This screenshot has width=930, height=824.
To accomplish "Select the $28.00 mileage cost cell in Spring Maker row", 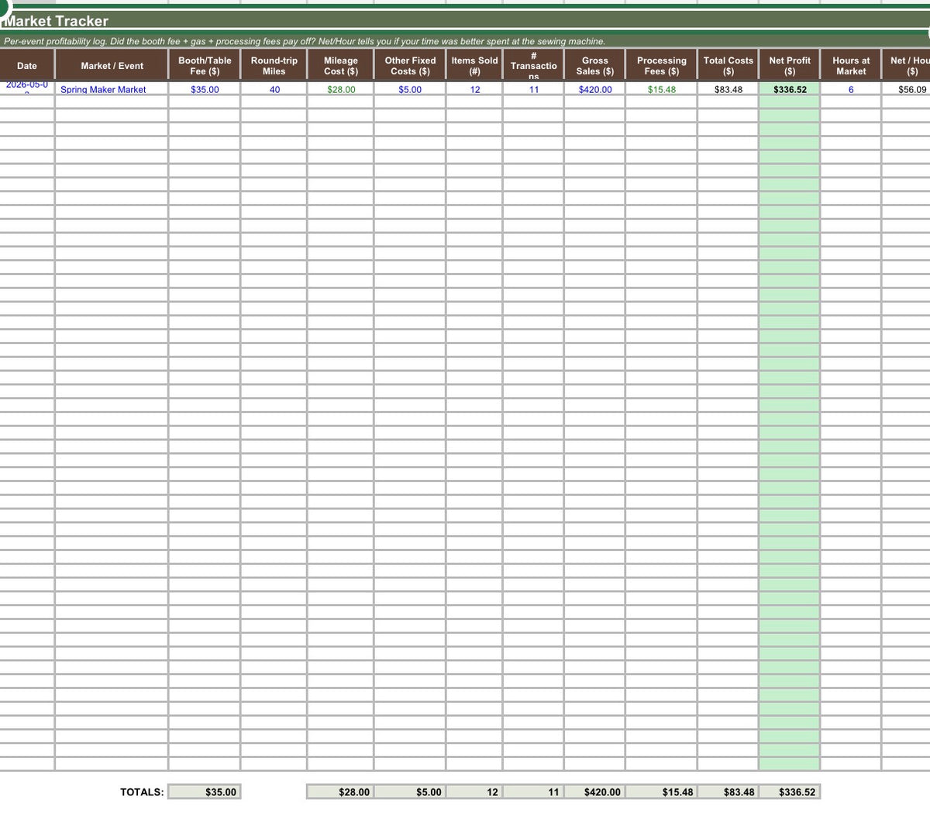I will [x=341, y=89].
